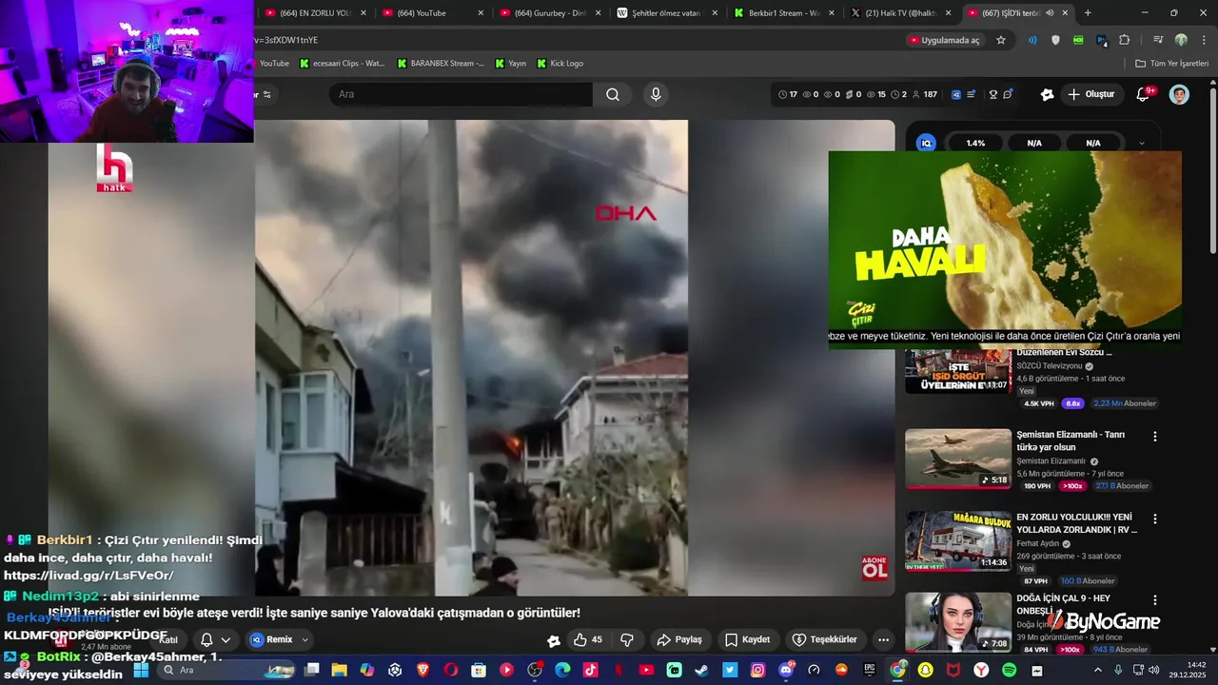Image resolution: width=1218 pixels, height=685 pixels.
Task: Click the trophy icon in the stats bar
Action: click(992, 94)
